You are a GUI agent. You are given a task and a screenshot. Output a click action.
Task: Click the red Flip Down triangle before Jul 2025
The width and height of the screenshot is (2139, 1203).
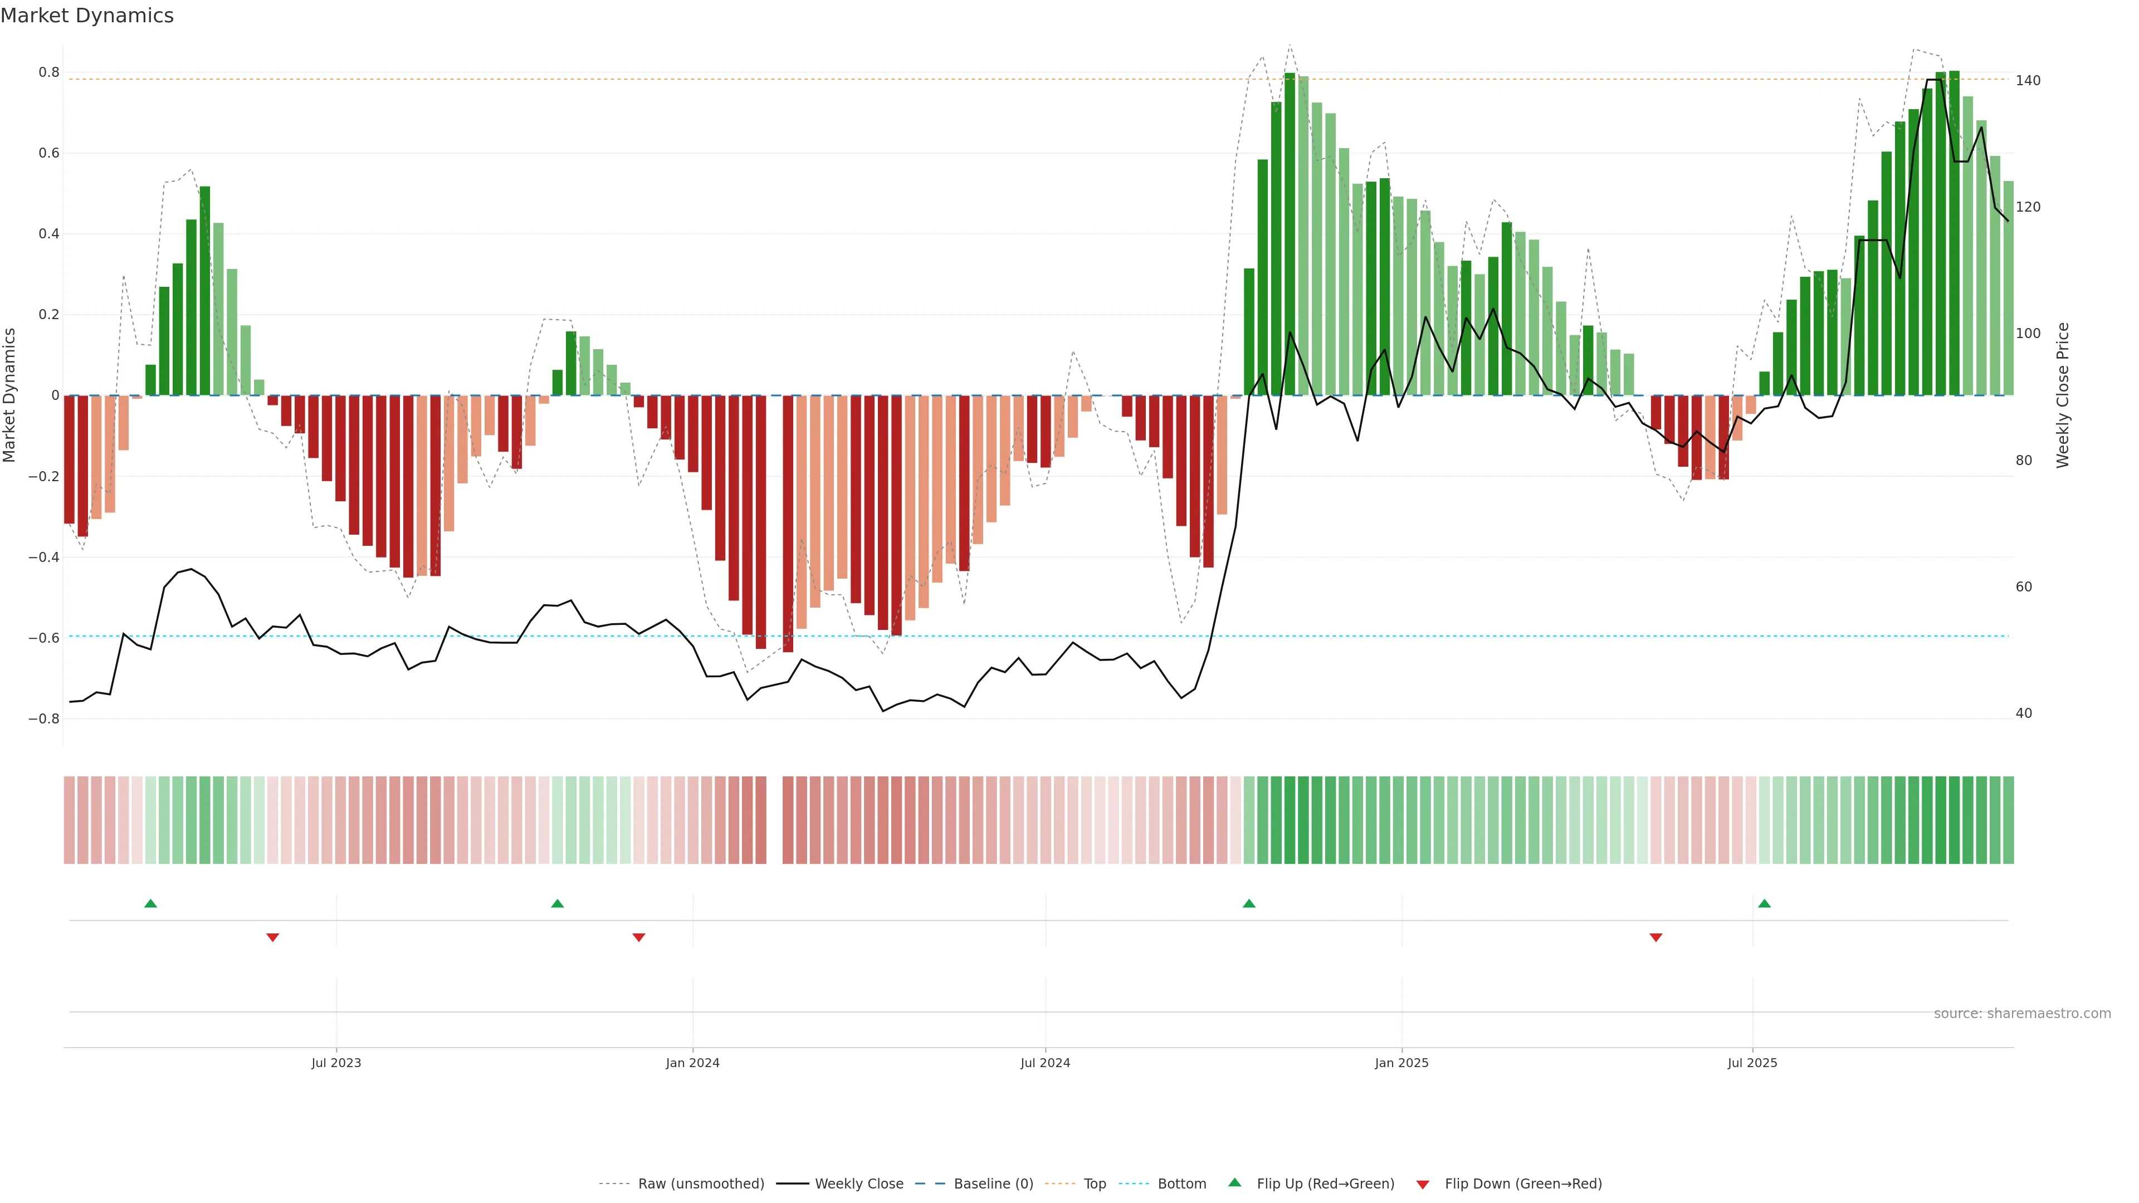tap(1655, 937)
